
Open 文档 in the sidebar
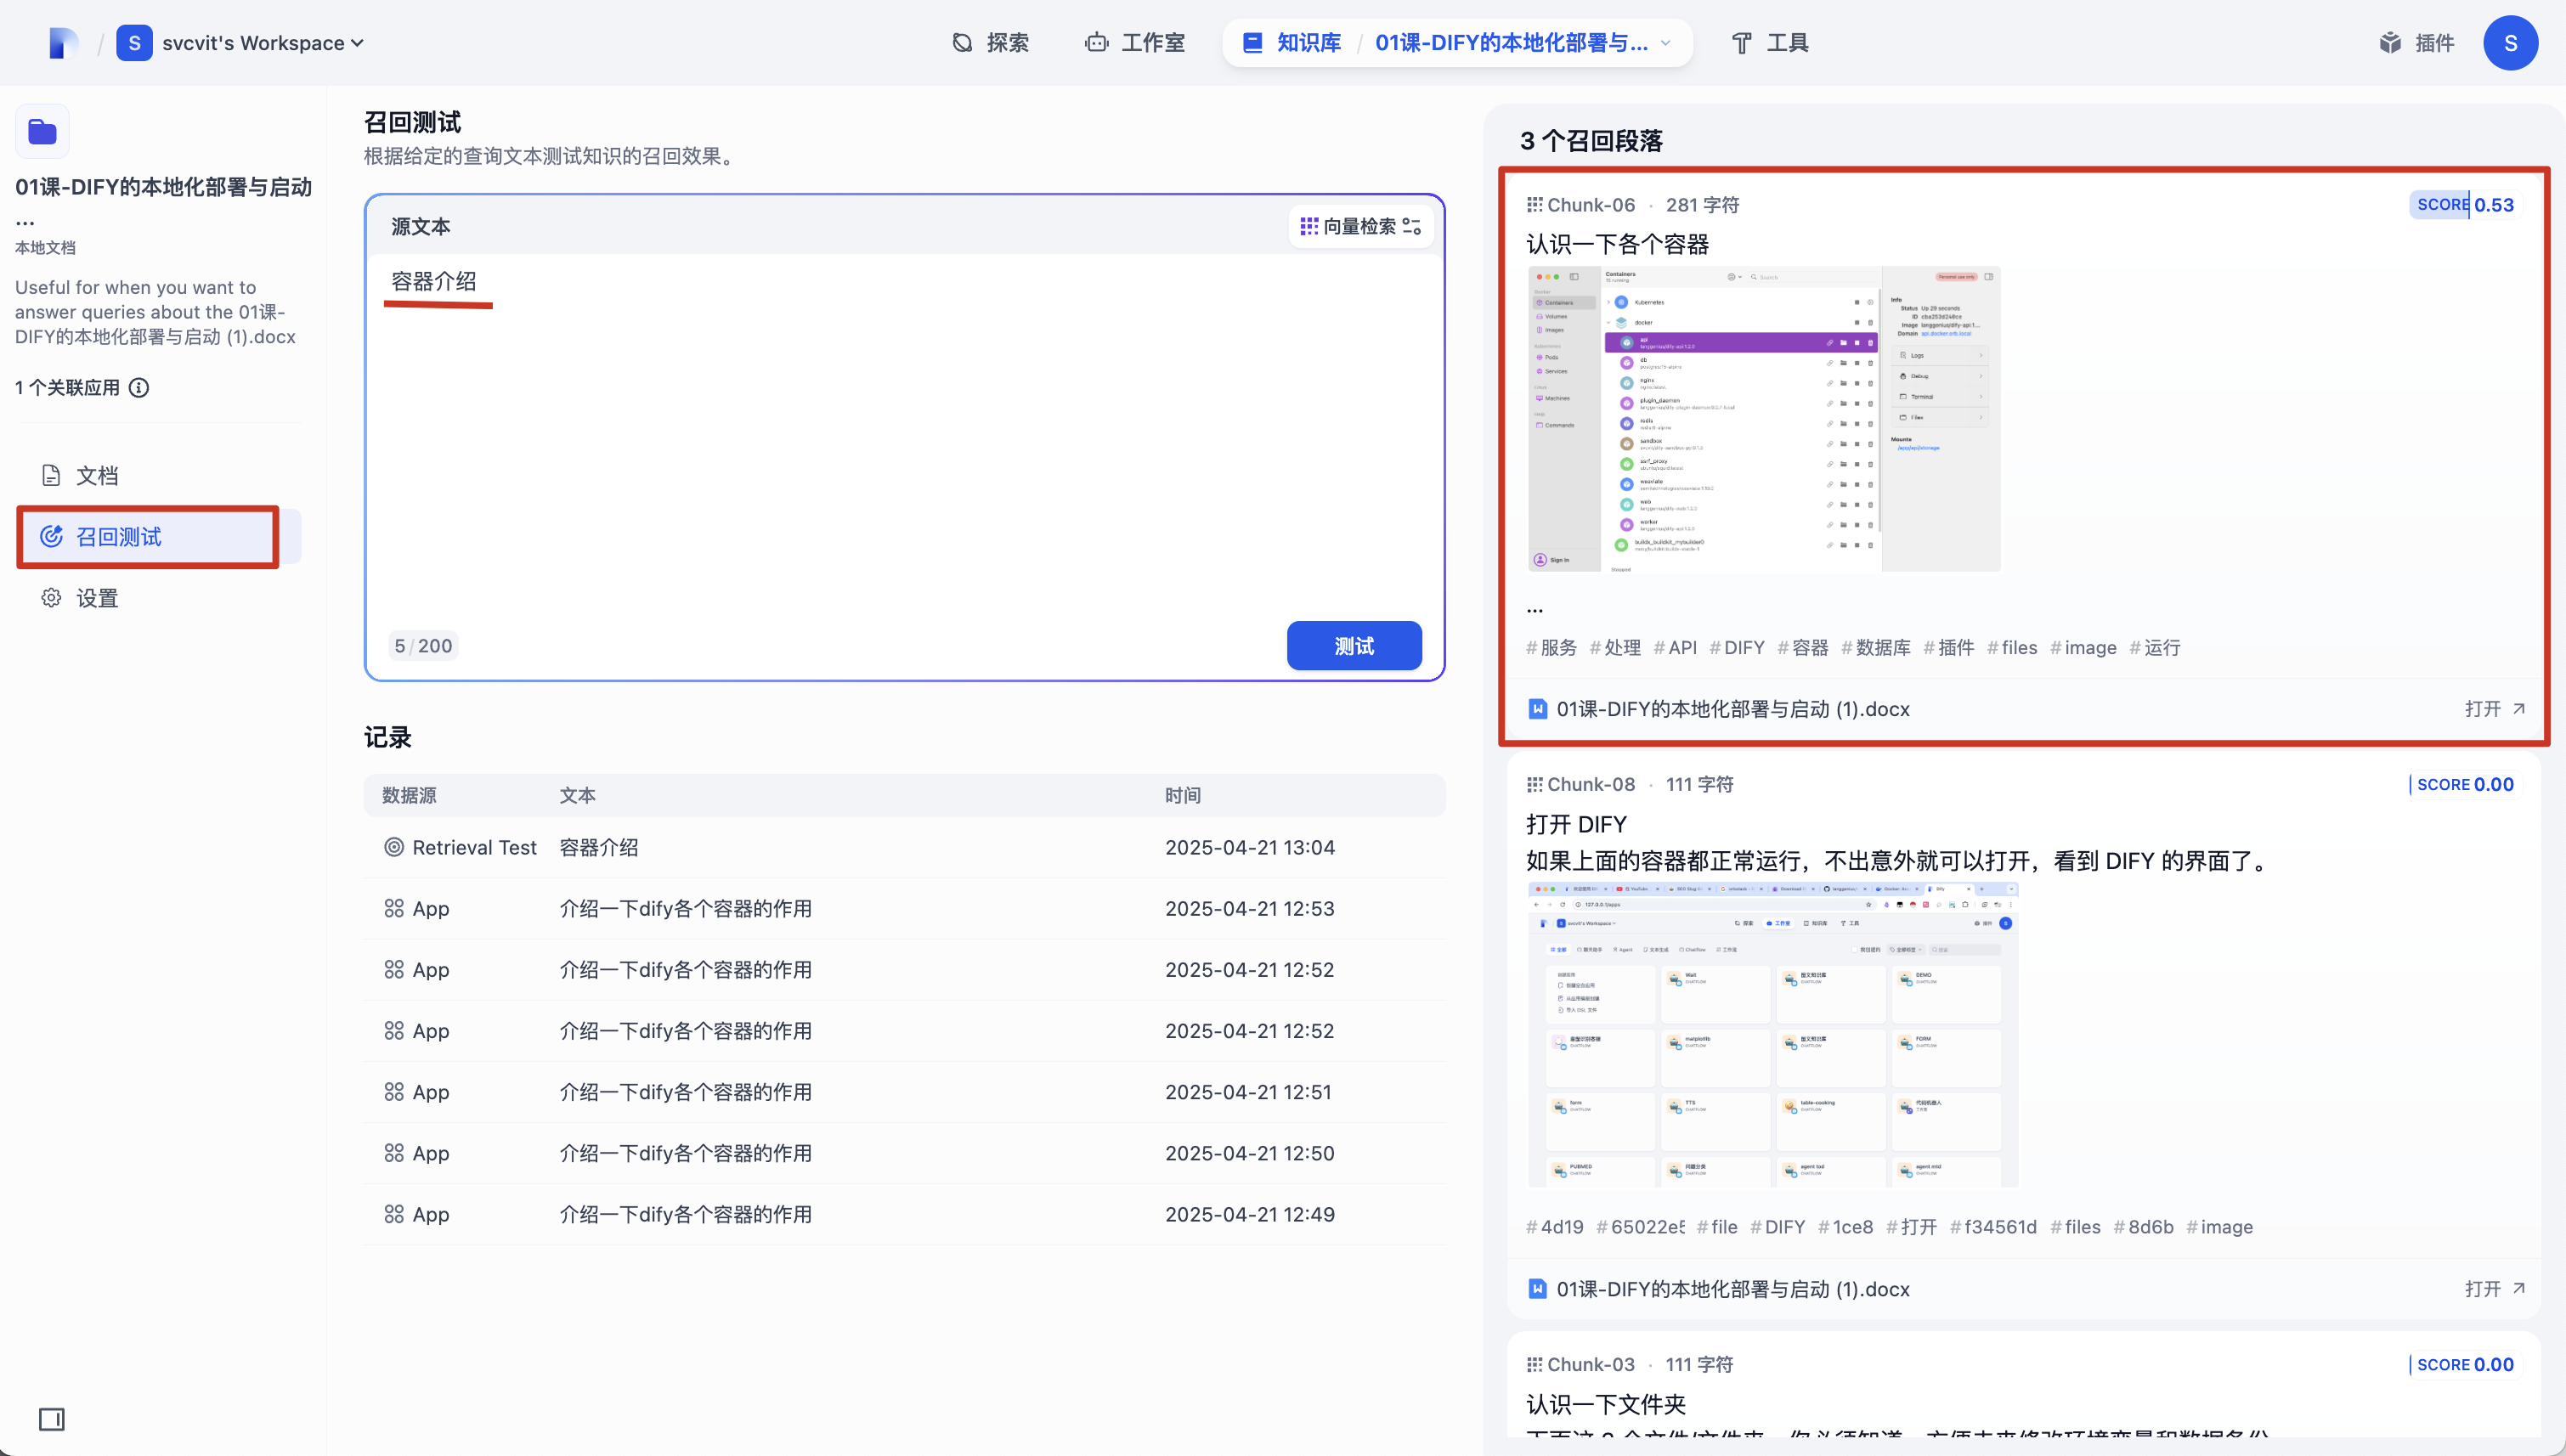pyautogui.click(x=158, y=476)
